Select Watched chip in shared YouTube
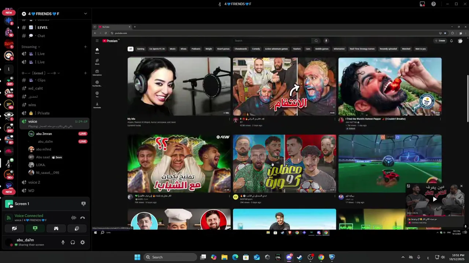 click(406, 49)
